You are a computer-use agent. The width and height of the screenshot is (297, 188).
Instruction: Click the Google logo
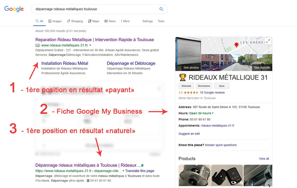[x=14, y=9]
